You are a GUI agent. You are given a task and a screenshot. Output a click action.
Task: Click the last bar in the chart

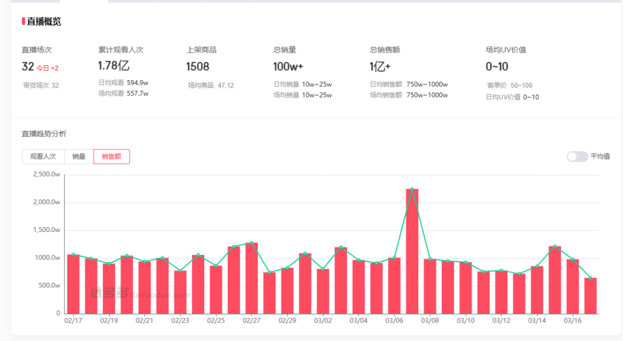coord(590,295)
